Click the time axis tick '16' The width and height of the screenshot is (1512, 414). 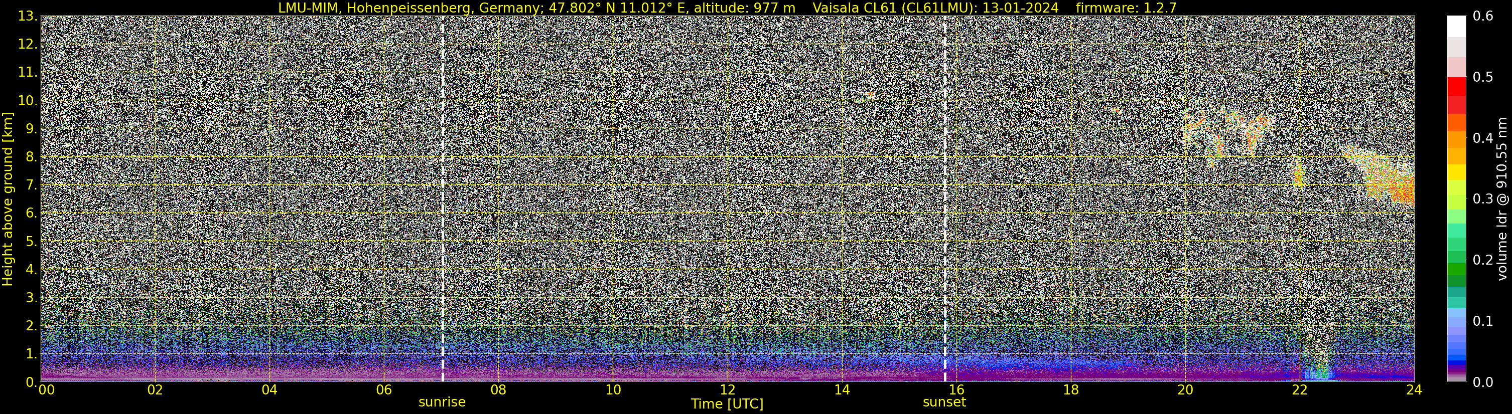click(956, 390)
